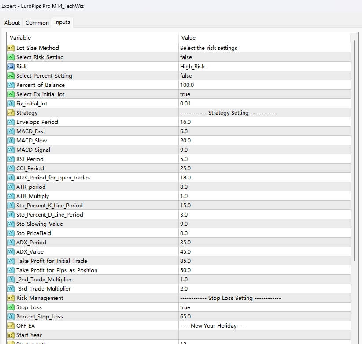Click the icon next to Envelops_Period
362x344 pixels.
coord(11,122)
